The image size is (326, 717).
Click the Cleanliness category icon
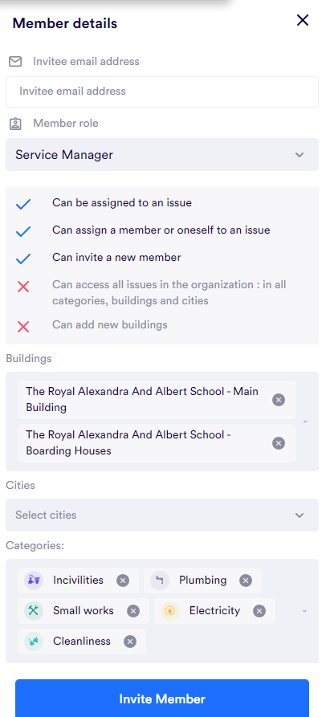click(x=34, y=642)
